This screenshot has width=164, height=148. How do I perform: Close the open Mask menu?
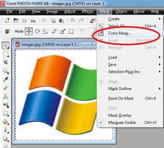[104, 11]
